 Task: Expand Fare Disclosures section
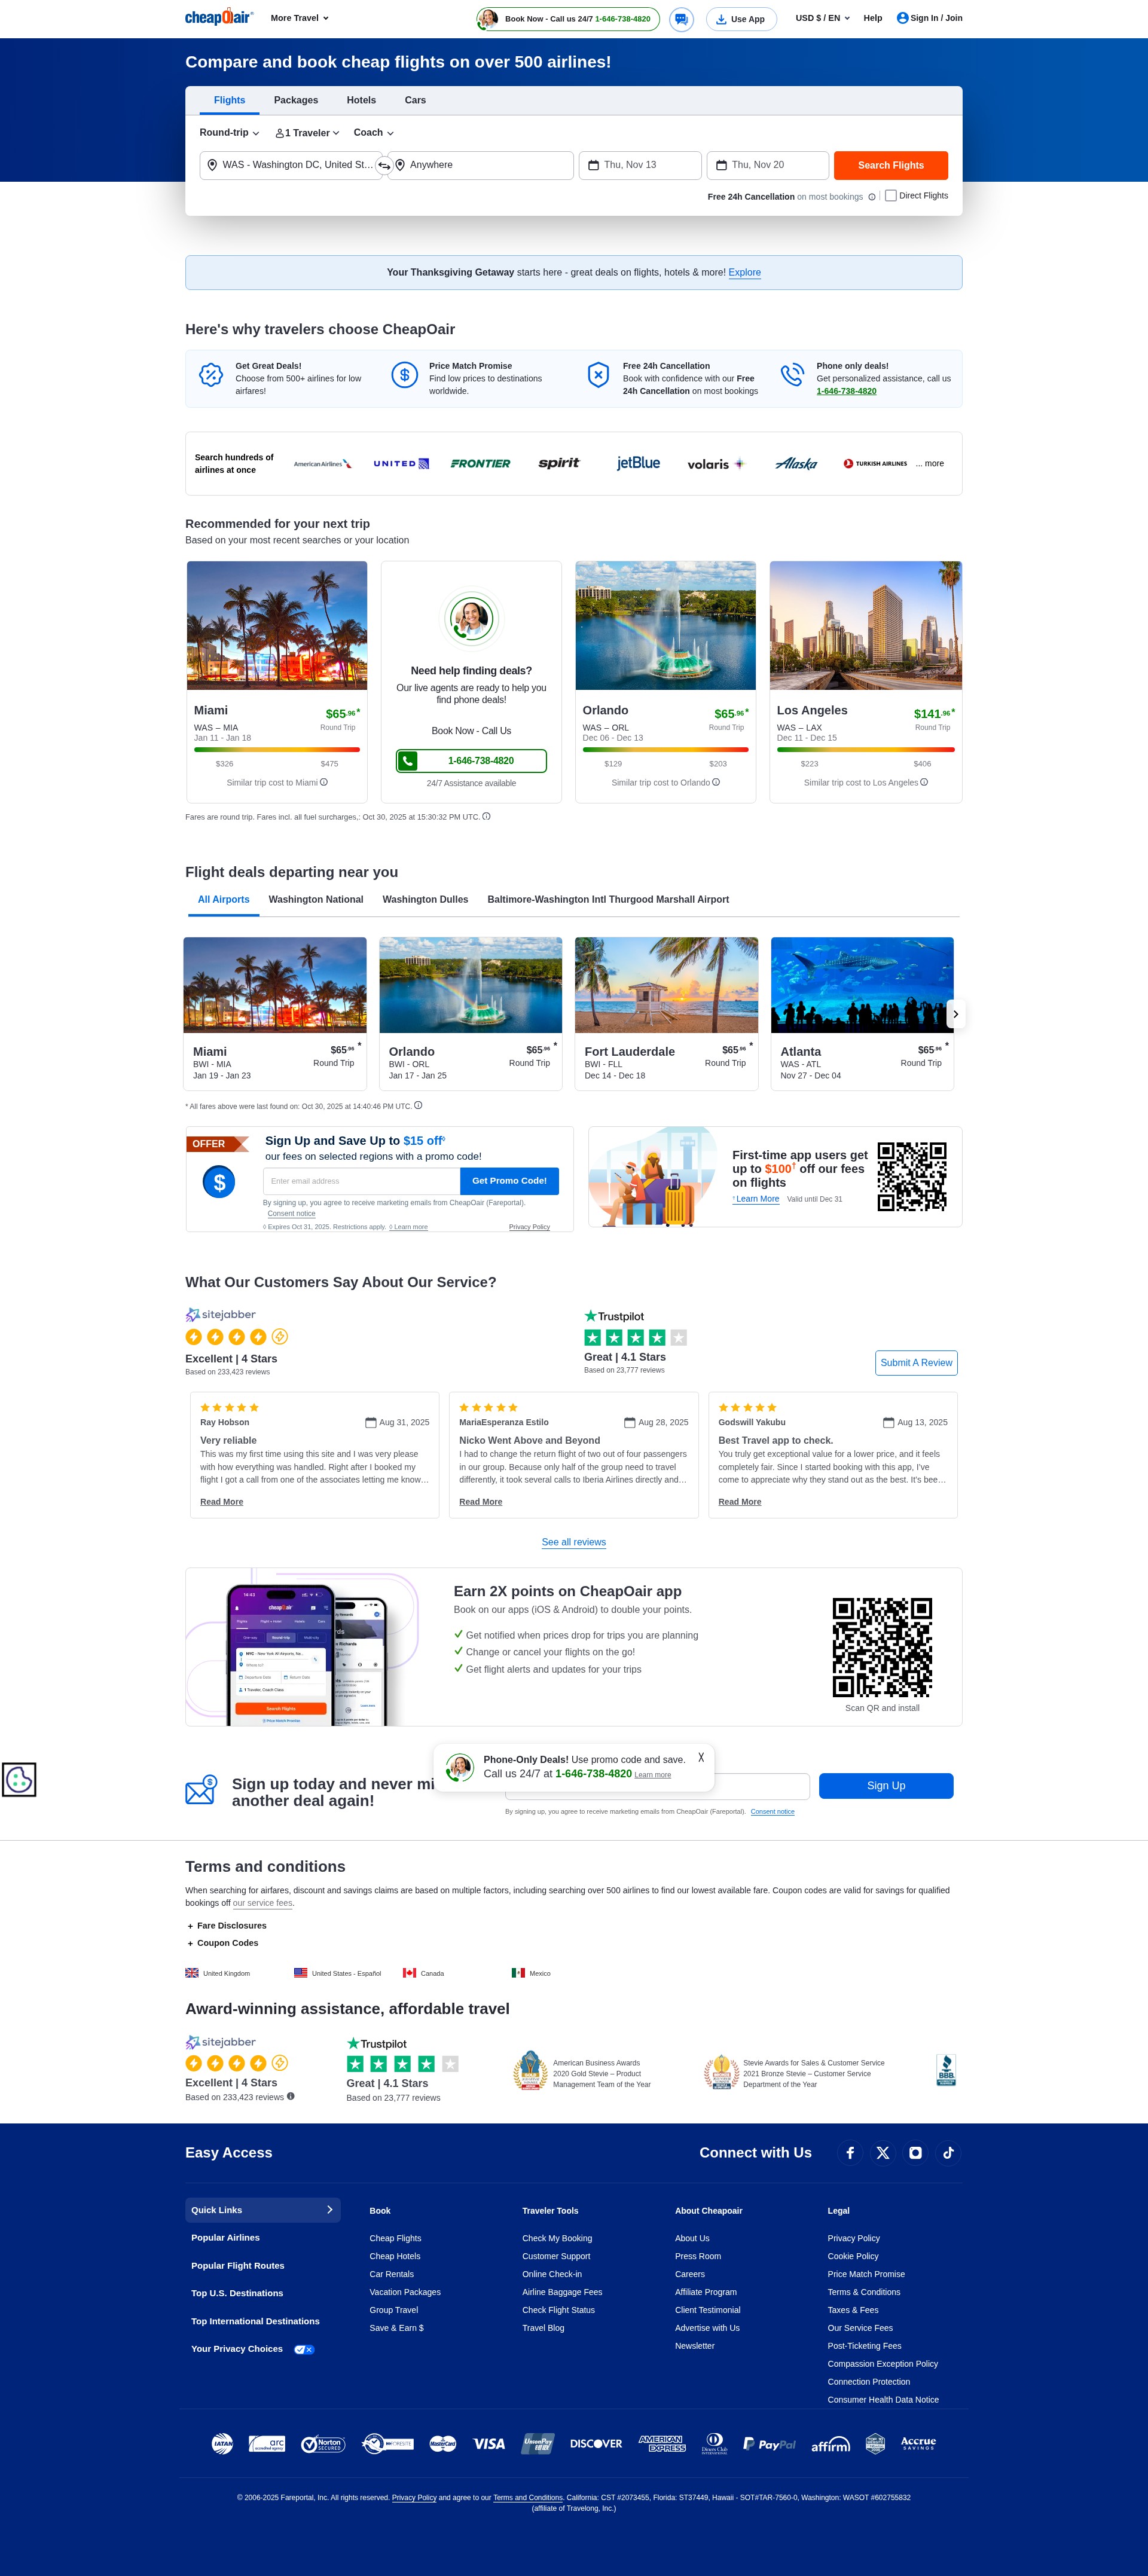(227, 1926)
